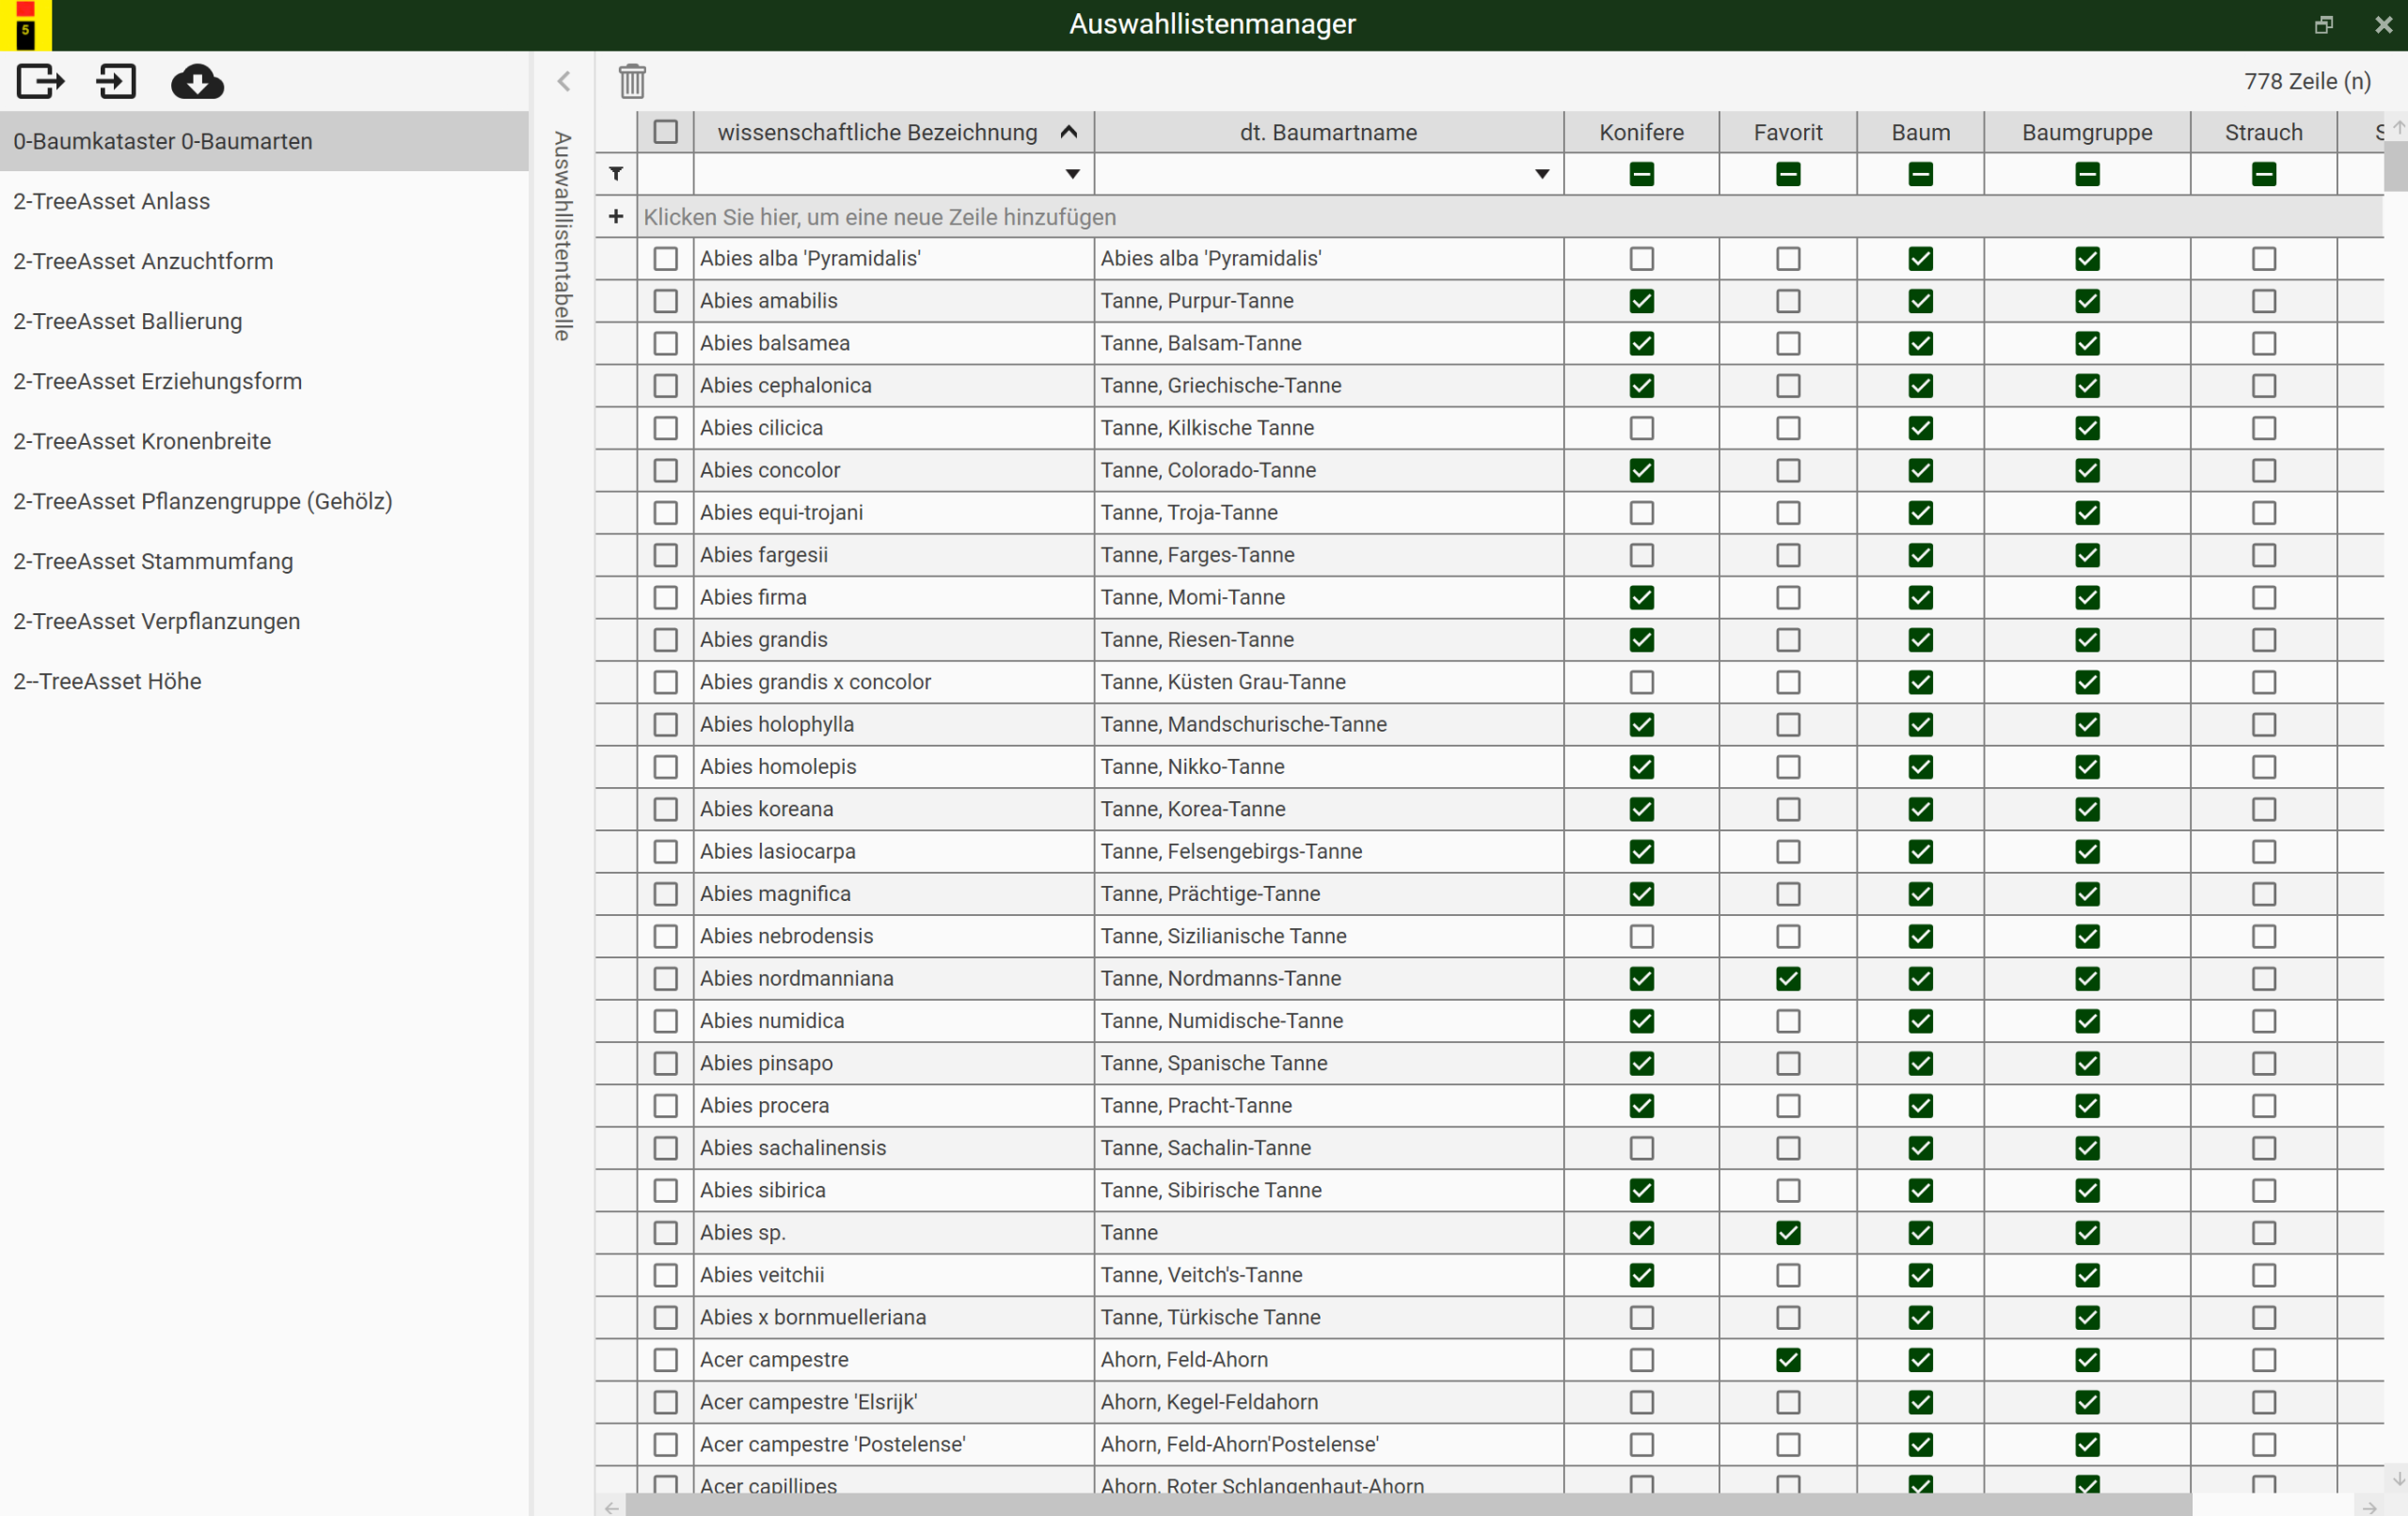Toggle the Favorit filter tri-state checkbox

tap(1788, 174)
